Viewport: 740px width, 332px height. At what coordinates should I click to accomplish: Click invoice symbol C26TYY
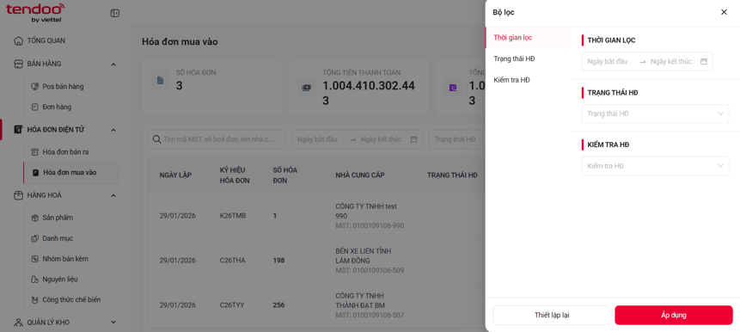(233, 305)
